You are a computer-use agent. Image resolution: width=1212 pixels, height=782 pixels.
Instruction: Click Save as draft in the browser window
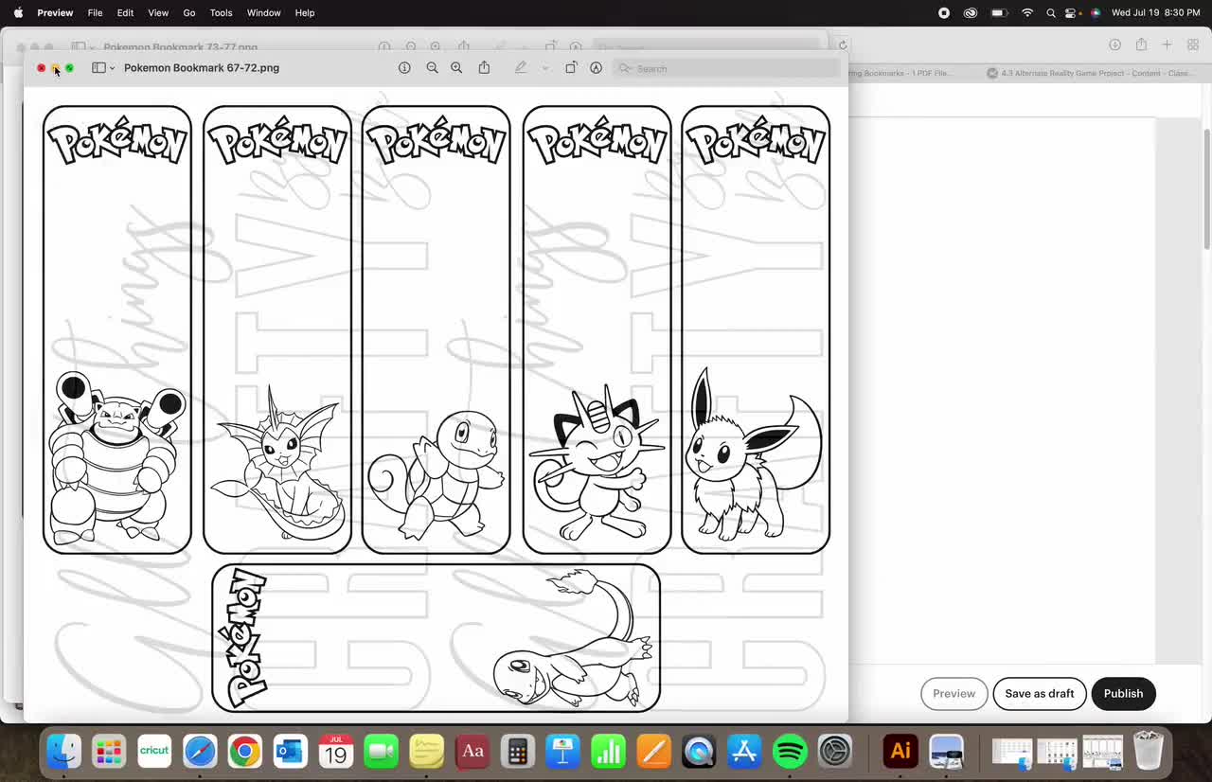pyautogui.click(x=1040, y=693)
